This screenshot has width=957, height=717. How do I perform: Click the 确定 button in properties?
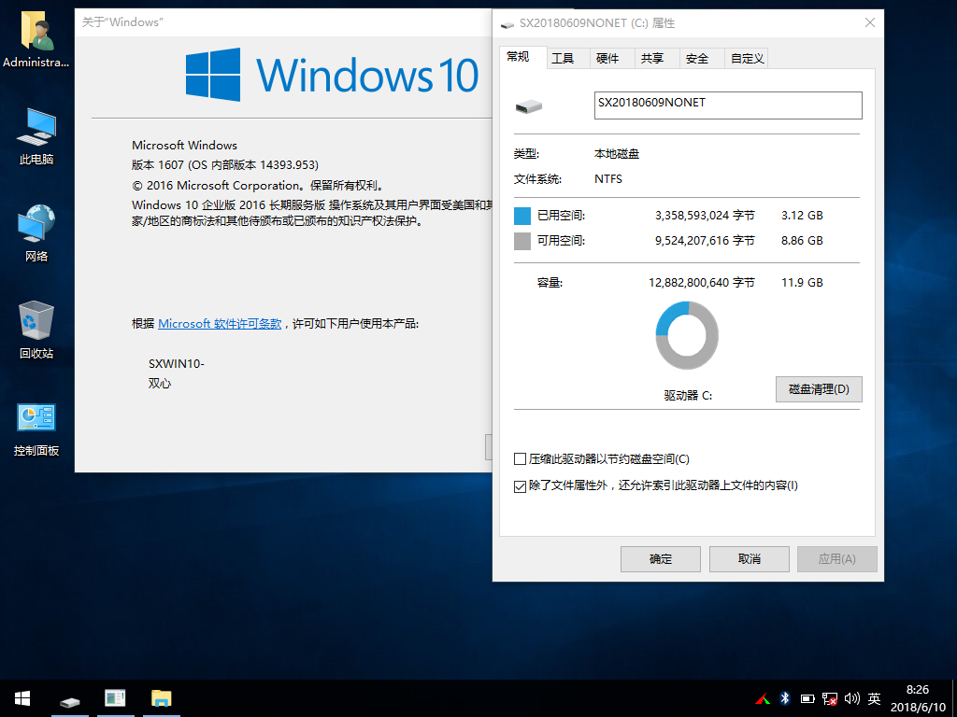661,559
